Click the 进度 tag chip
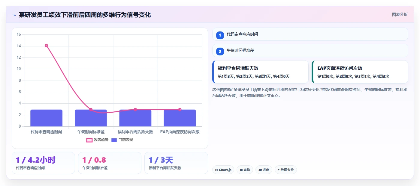Viewport: 420px width, 186px height. pyautogui.click(x=264, y=170)
